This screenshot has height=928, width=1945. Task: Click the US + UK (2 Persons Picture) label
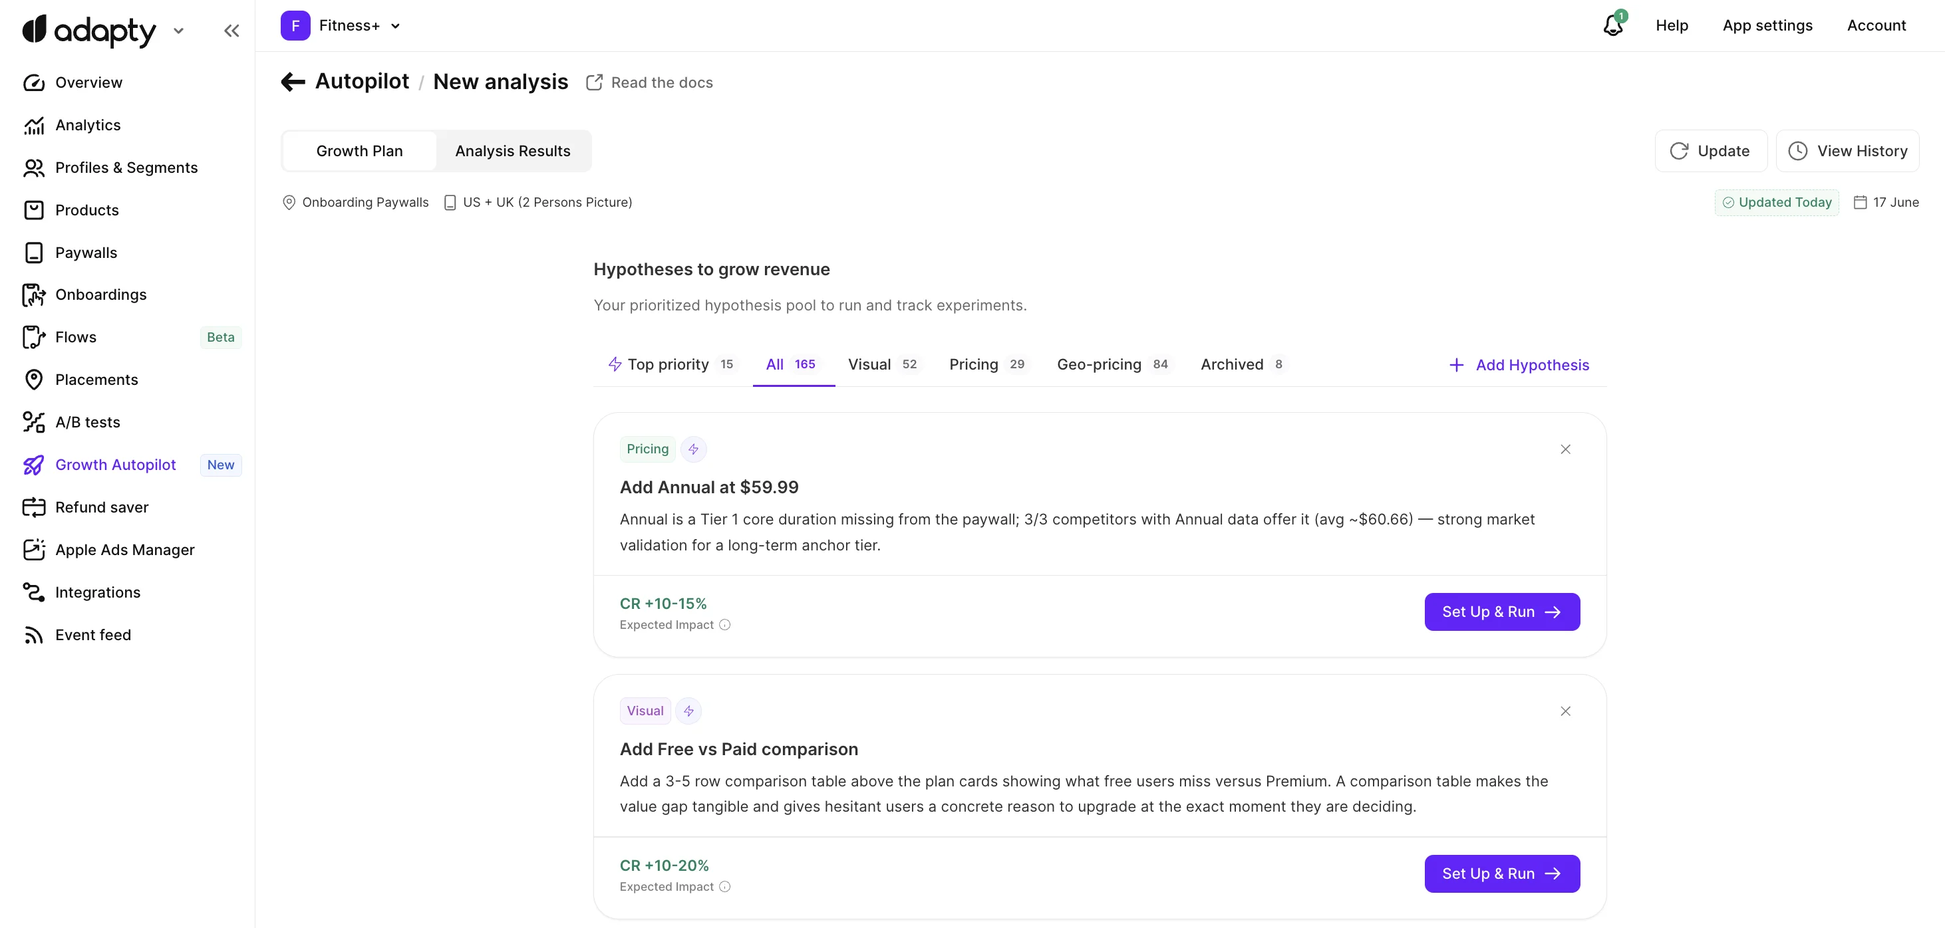click(x=537, y=202)
